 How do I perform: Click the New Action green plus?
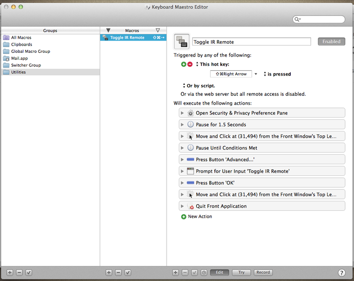point(184,217)
